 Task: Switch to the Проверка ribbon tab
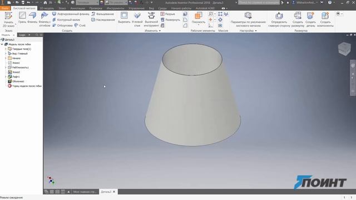(x=96, y=8)
